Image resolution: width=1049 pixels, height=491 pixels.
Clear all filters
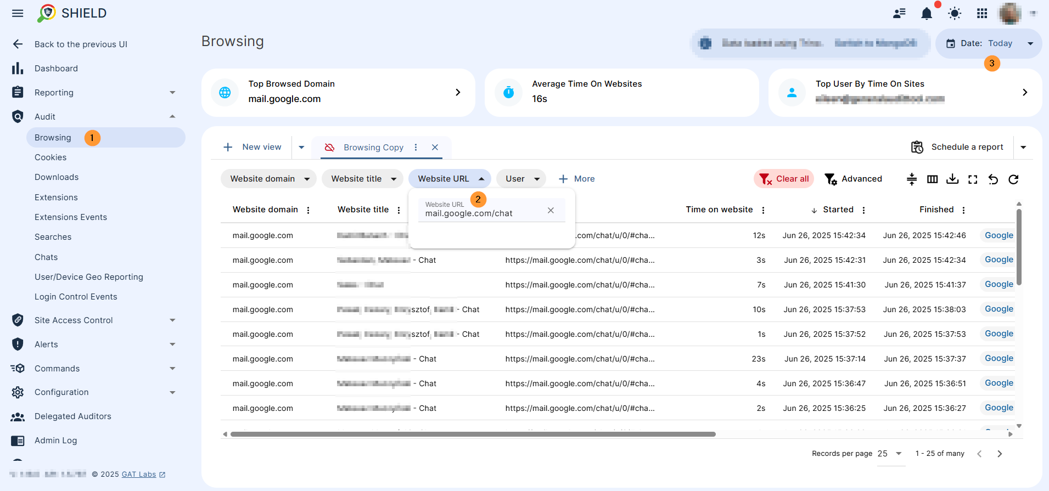(784, 179)
